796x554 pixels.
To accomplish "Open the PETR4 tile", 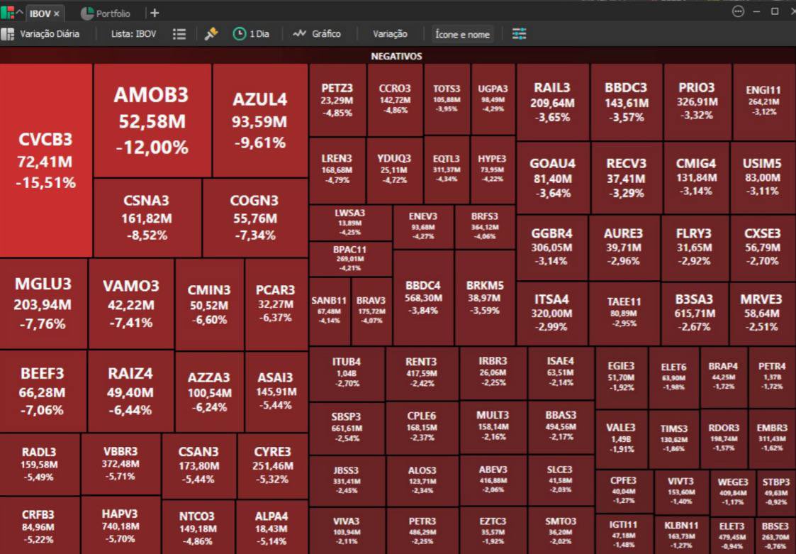I will tap(772, 376).
